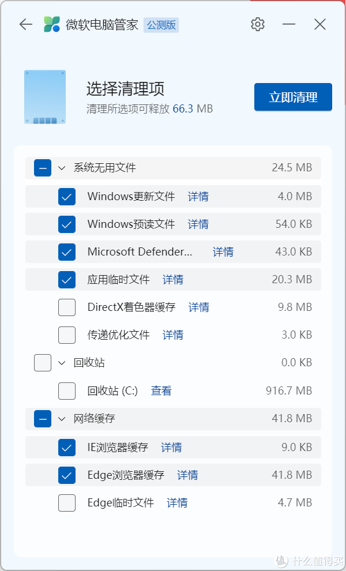Toggle the 系统无用文件 group checkbox

click(x=43, y=168)
